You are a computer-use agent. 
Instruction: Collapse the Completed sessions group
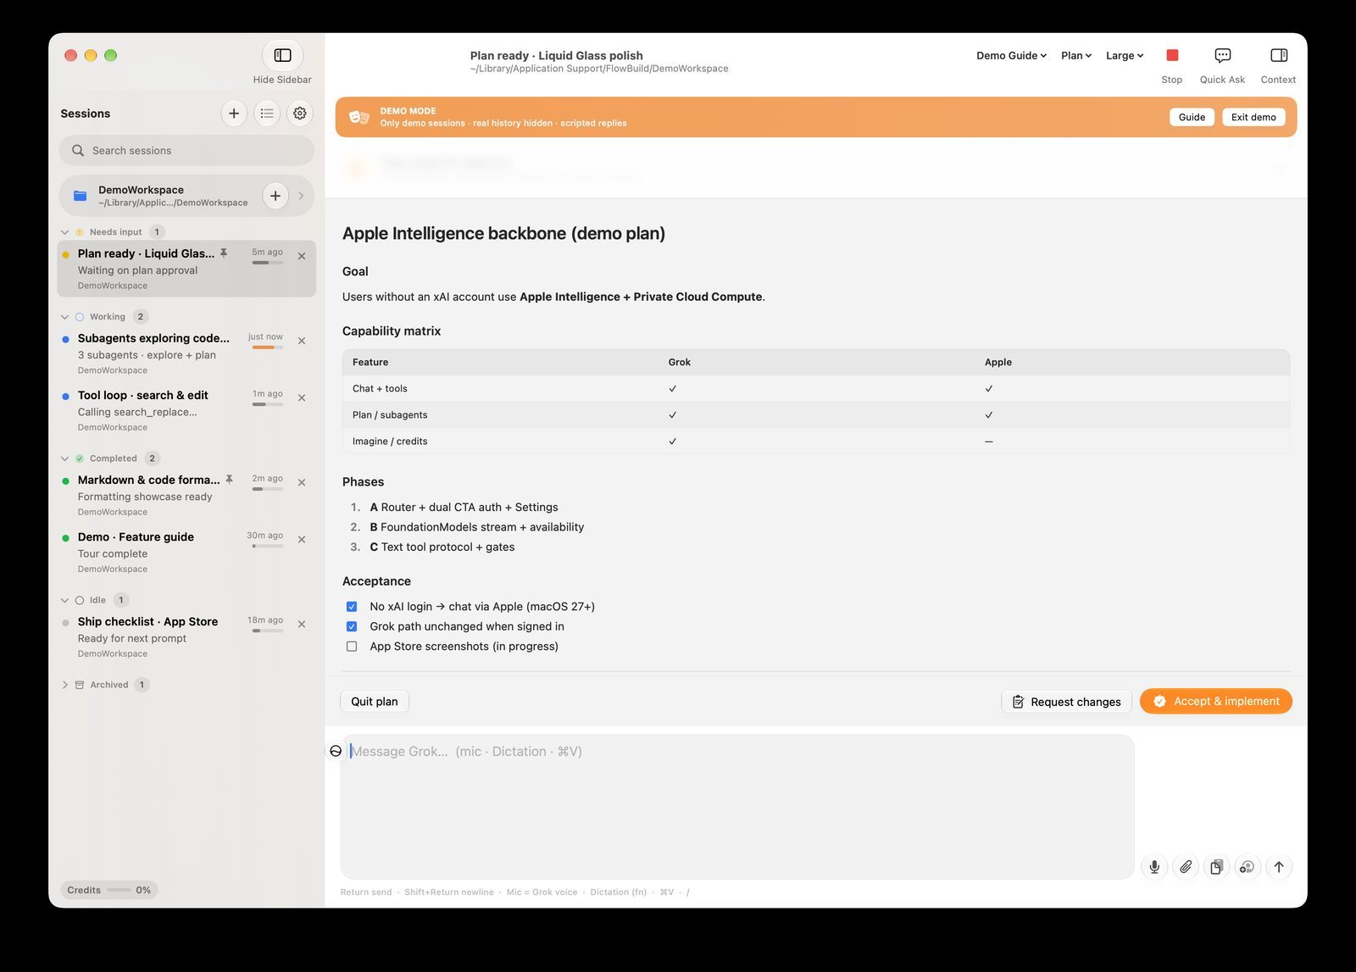pos(65,458)
